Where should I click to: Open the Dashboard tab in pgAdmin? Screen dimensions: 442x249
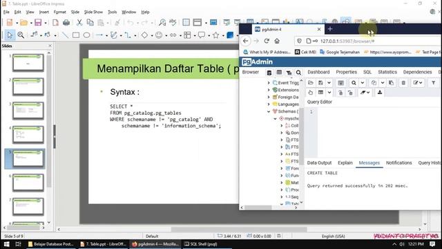coord(318,72)
